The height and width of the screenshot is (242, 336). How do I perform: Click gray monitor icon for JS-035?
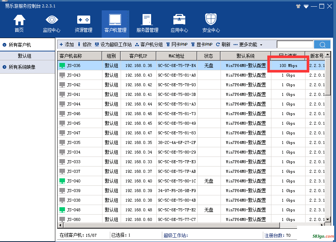tap(62, 142)
